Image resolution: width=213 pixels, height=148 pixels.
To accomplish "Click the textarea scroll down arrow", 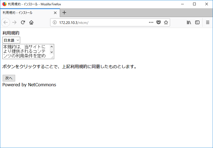I will (x=52, y=52).
